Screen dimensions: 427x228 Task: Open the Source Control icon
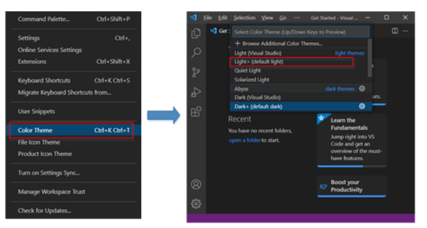196,73
